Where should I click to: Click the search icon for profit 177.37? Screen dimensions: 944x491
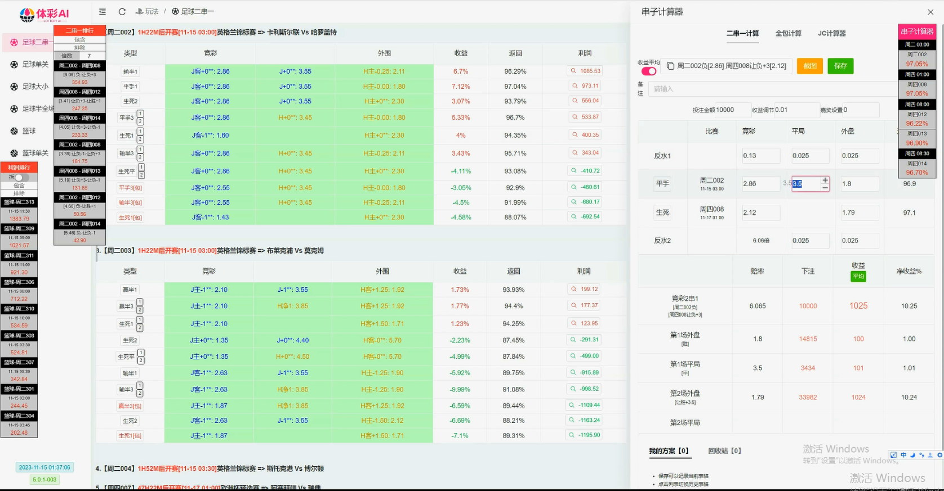point(573,305)
